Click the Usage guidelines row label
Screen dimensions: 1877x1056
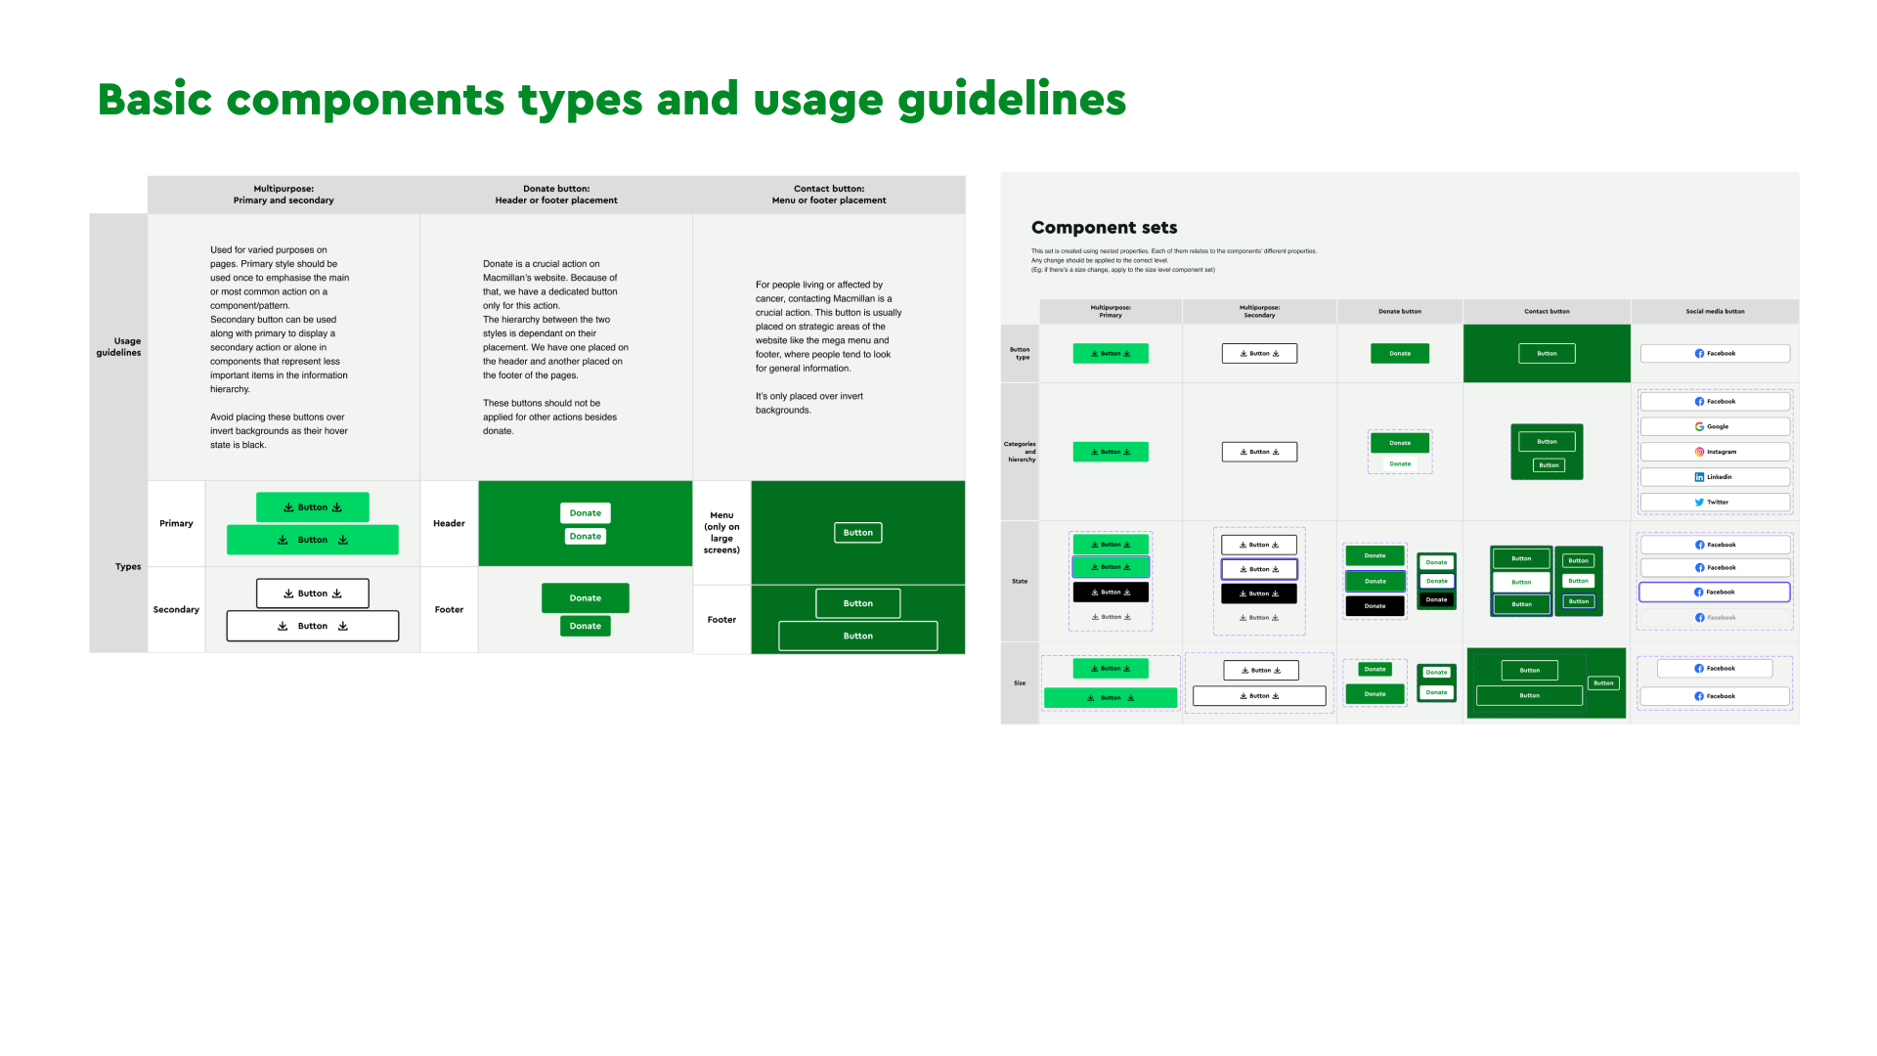118,347
